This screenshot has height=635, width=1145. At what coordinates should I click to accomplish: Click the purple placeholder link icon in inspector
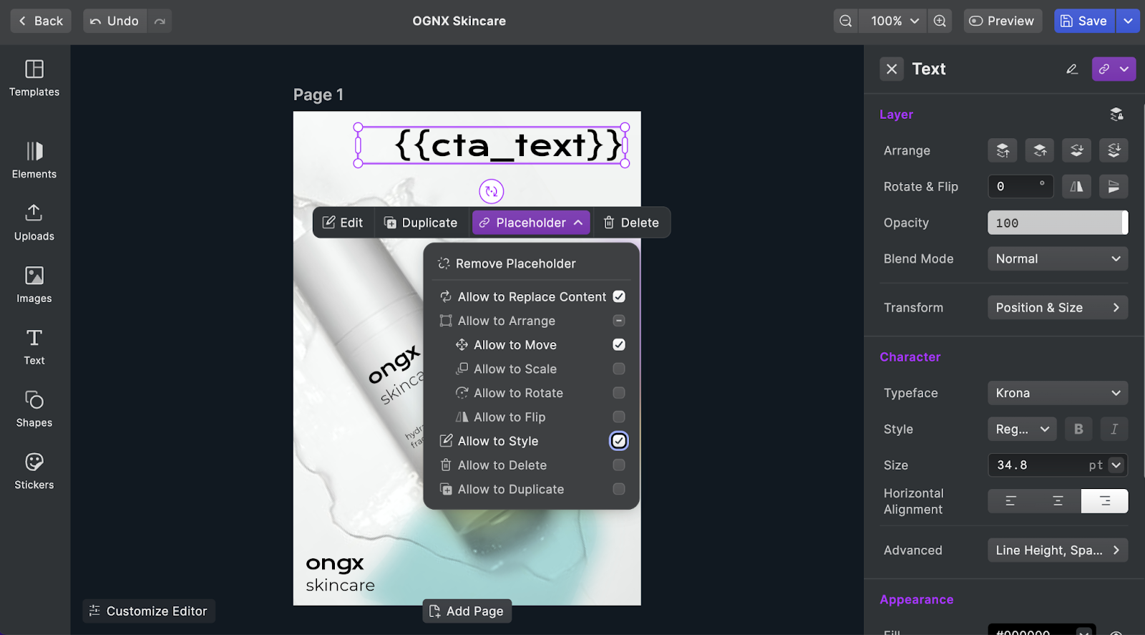(1104, 69)
